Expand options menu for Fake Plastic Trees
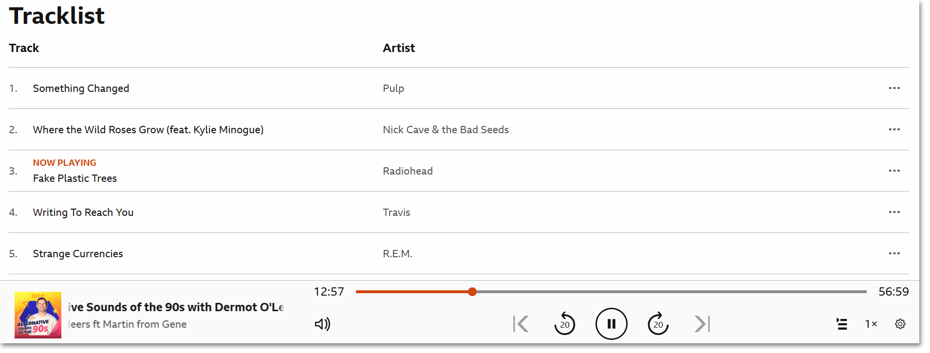This screenshot has height=353, width=930. (894, 171)
